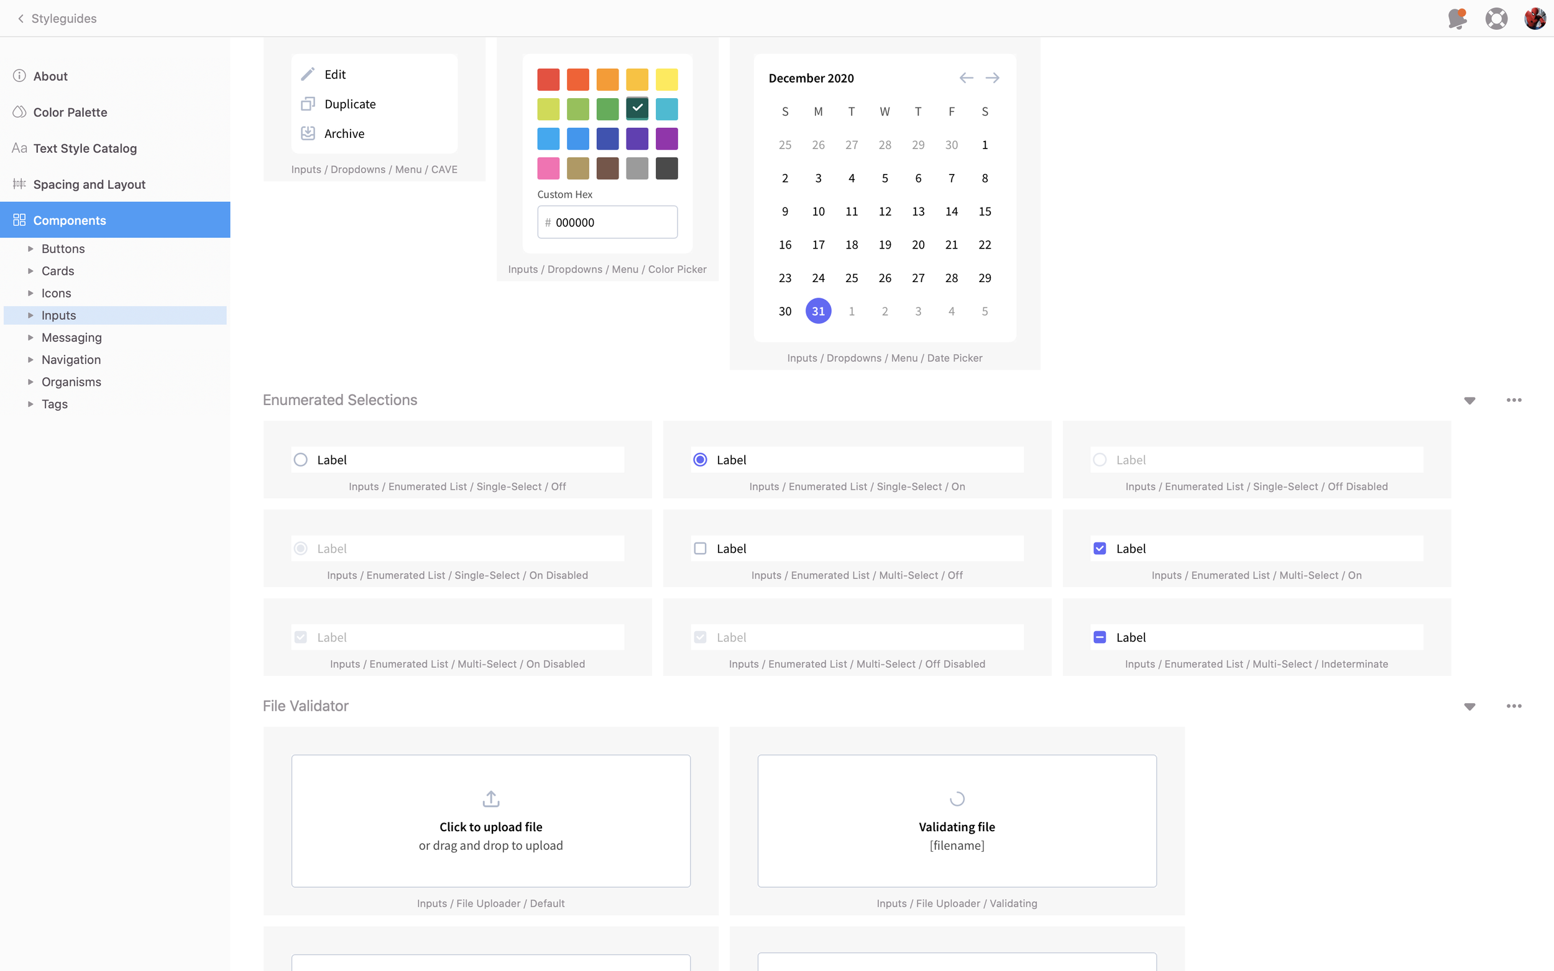This screenshot has height=971, width=1554.
Task: Click the upload file icon
Action: tap(491, 798)
